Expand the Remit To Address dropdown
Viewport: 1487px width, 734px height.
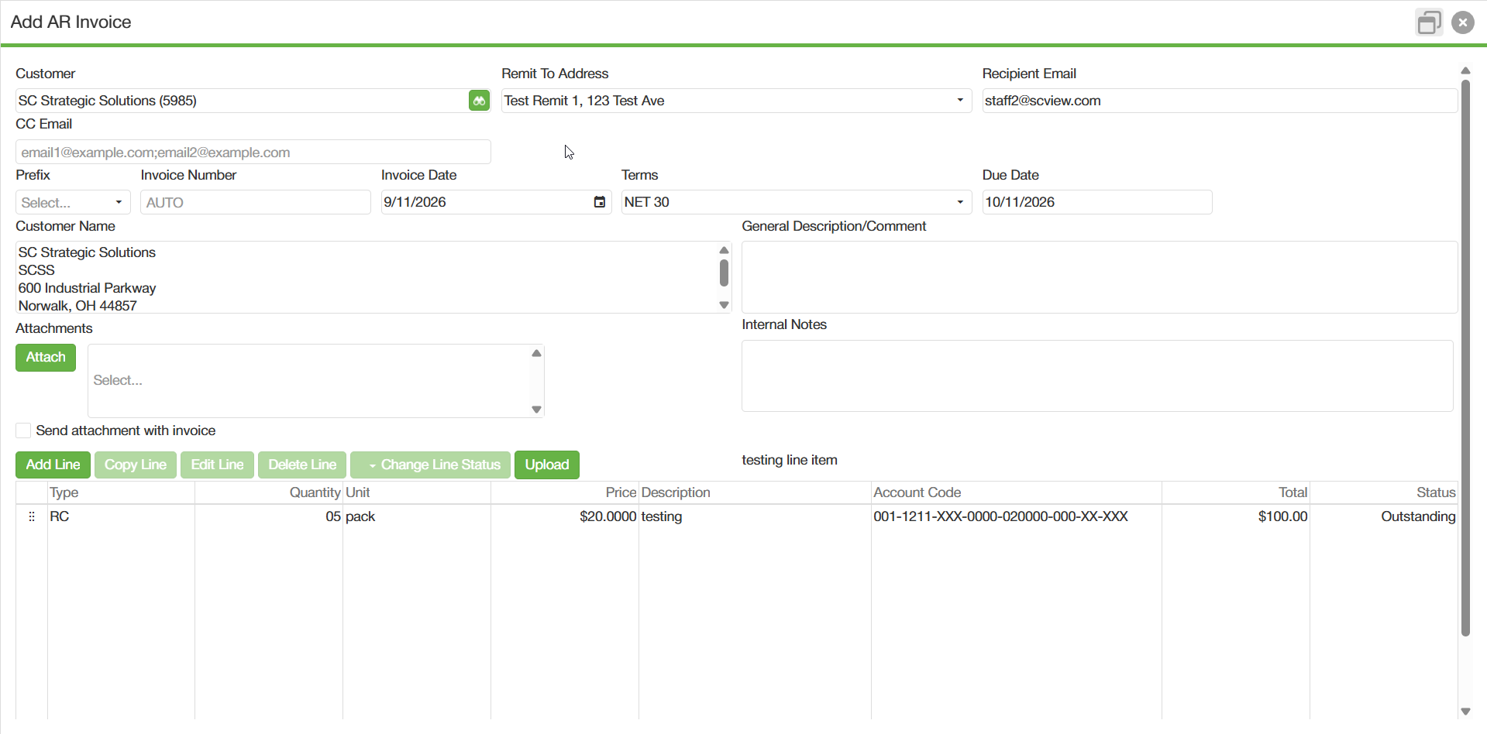[x=960, y=101]
